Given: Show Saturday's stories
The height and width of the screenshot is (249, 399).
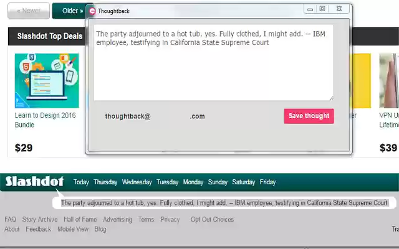Looking at the screenshot, I should [x=244, y=182].
